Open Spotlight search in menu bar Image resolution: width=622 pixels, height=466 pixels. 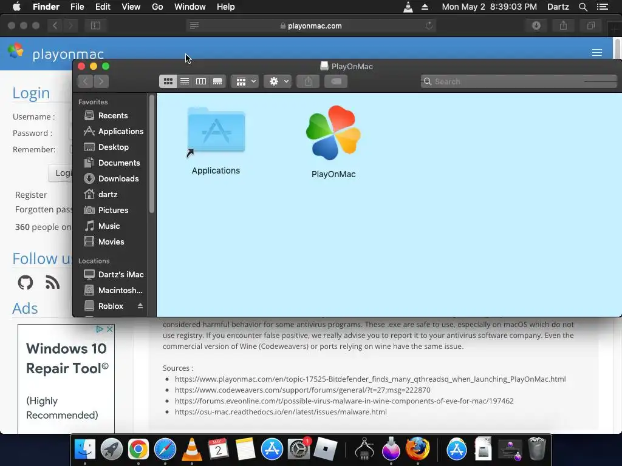tap(583, 7)
